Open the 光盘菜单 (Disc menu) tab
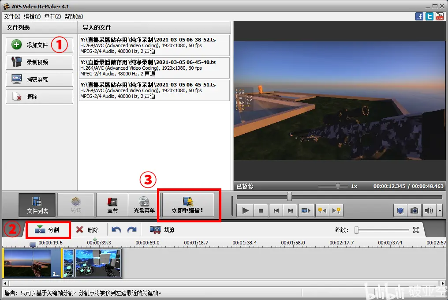Screen dimensions: 448x300 [x=144, y=205]
